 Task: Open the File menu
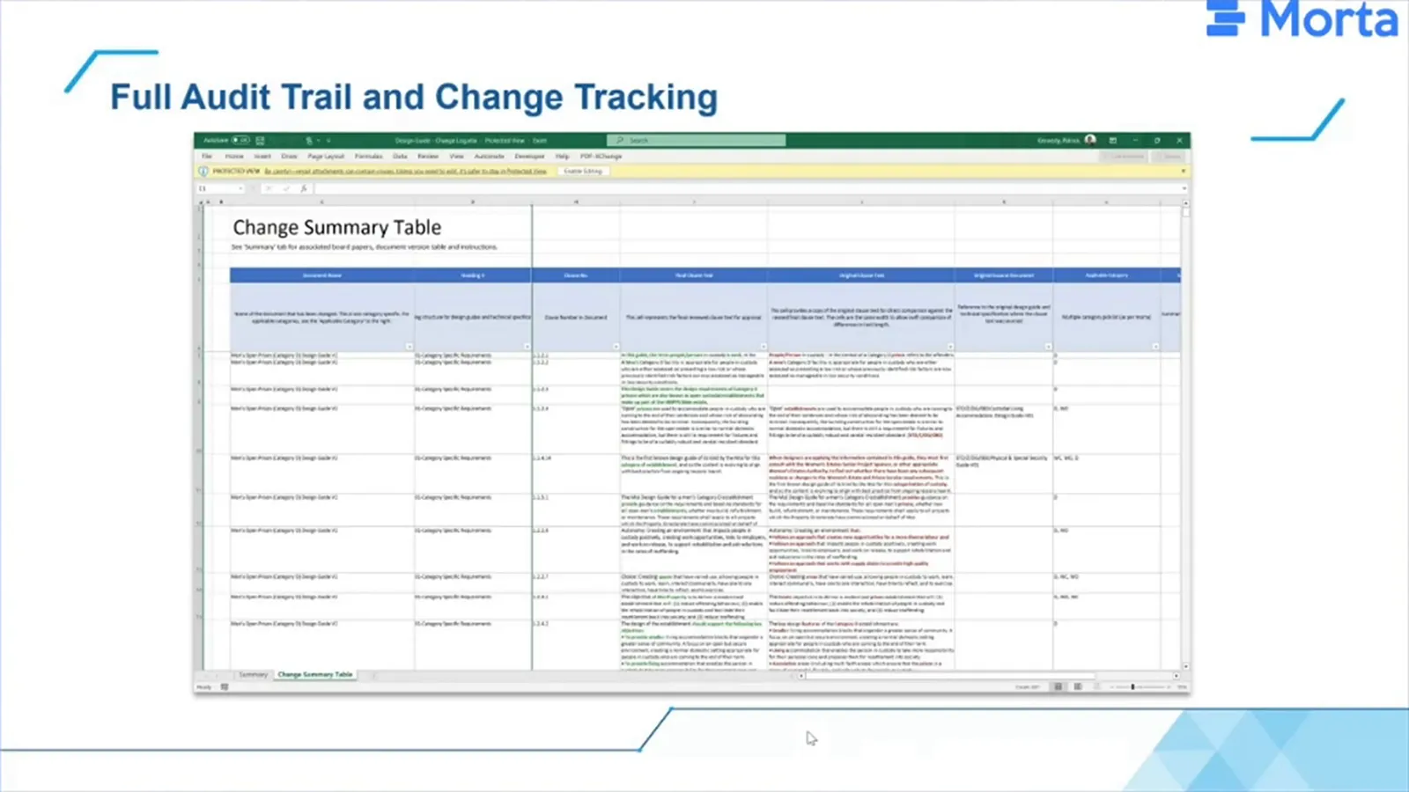pyautogui.click(x=207, y=156)
